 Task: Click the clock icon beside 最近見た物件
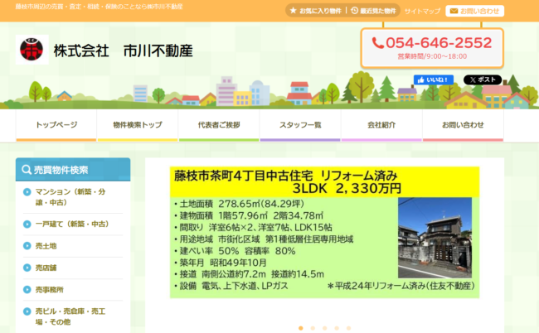[x=354, y=11]
